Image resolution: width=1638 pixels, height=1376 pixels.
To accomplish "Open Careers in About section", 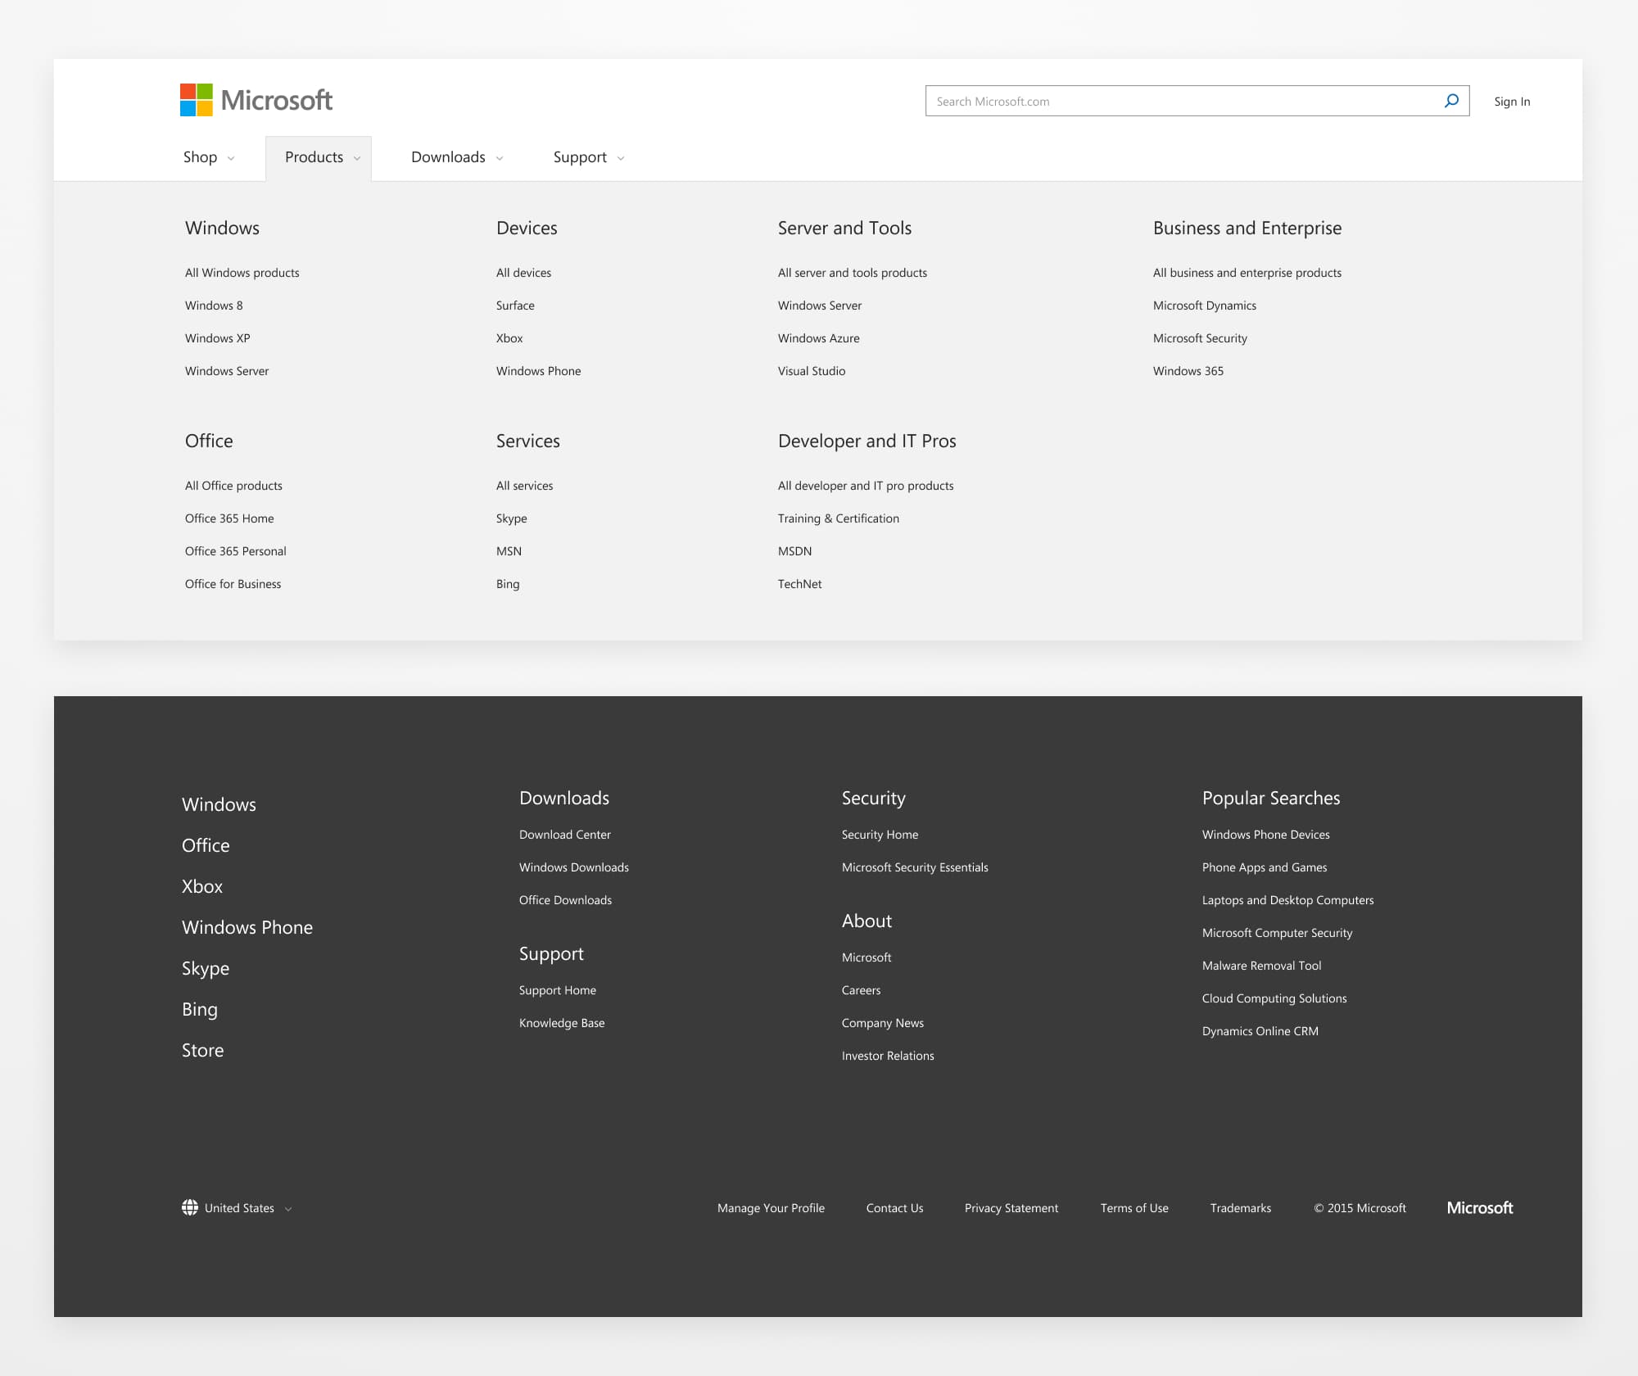I will (x=862, y=990).
